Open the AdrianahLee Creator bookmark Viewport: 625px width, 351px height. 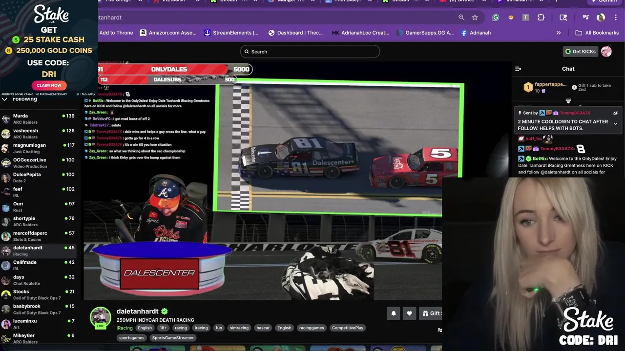(360, 33)
